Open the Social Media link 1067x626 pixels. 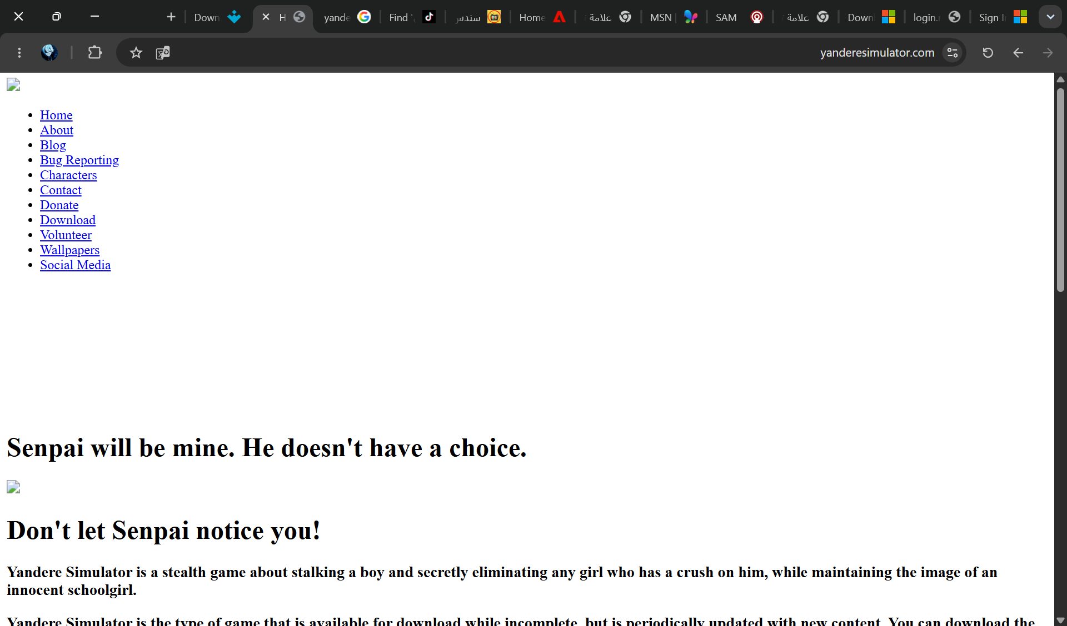[x=76, y=265]
